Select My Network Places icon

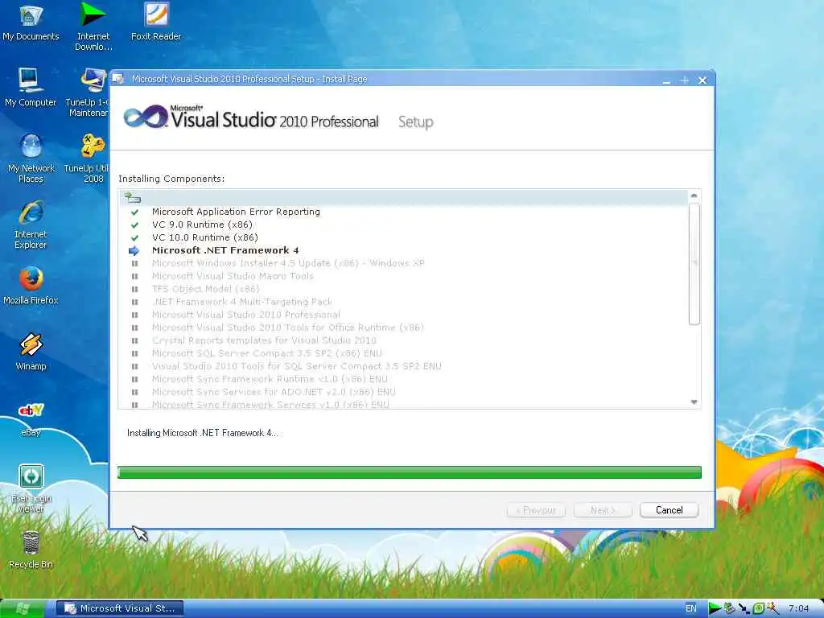click(x=31, y=159)
